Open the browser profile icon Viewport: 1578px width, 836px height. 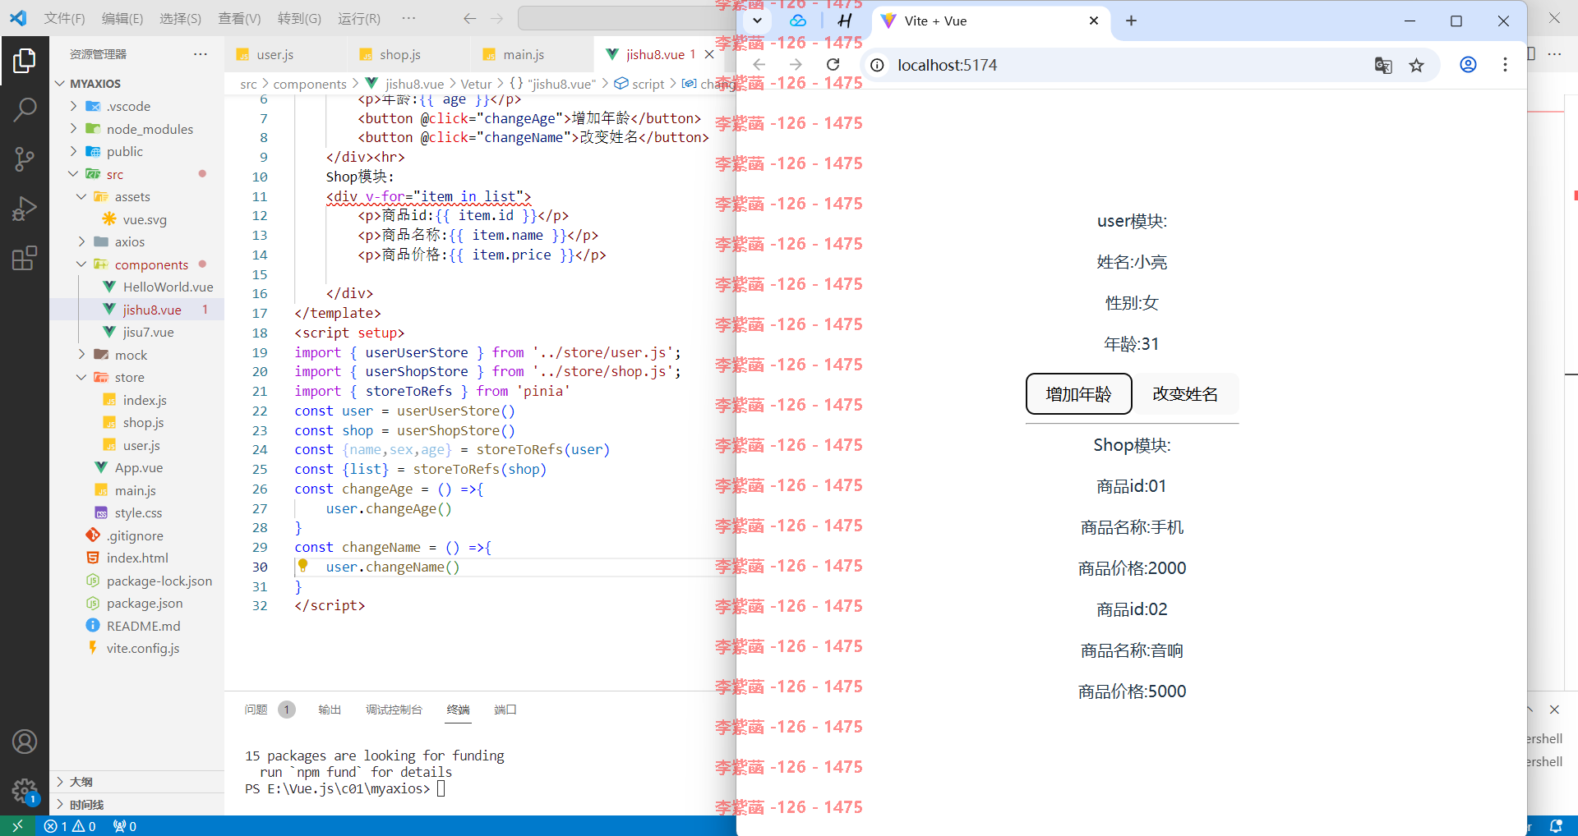[x=1468, y=64]
